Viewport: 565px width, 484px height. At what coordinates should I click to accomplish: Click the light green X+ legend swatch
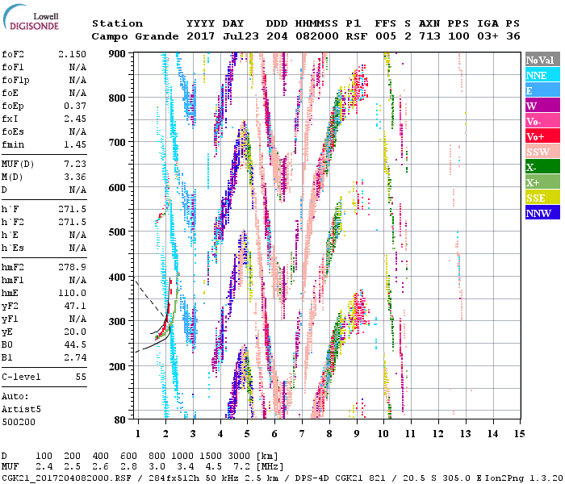tap(542, 182)
